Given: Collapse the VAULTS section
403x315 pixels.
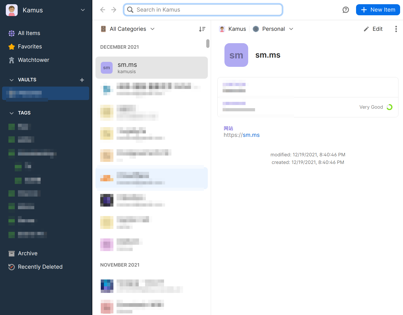Looking at the screenshot, I should [12, 80].
